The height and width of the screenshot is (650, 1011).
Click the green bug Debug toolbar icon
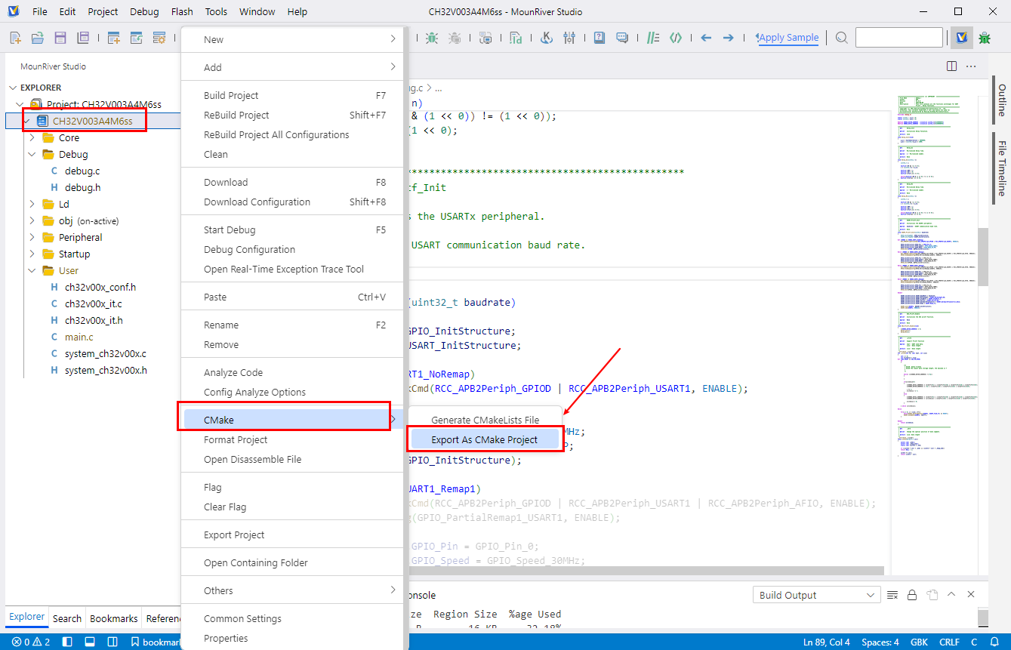coord(431,38)
